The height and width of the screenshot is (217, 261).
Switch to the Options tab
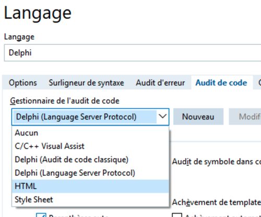coord(23,83)
